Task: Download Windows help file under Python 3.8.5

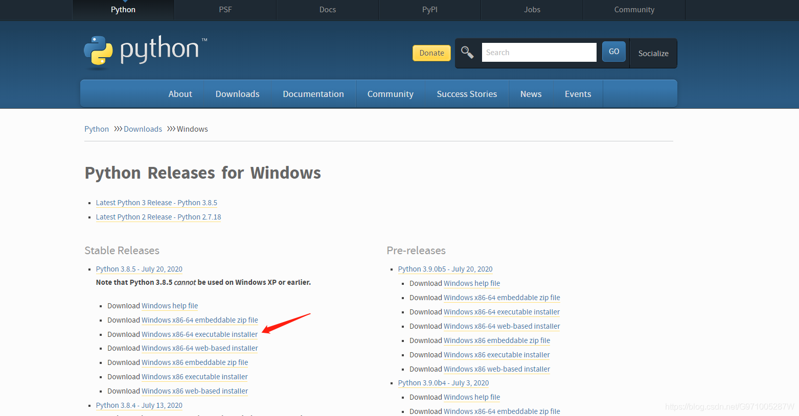Action: point(170,306)
